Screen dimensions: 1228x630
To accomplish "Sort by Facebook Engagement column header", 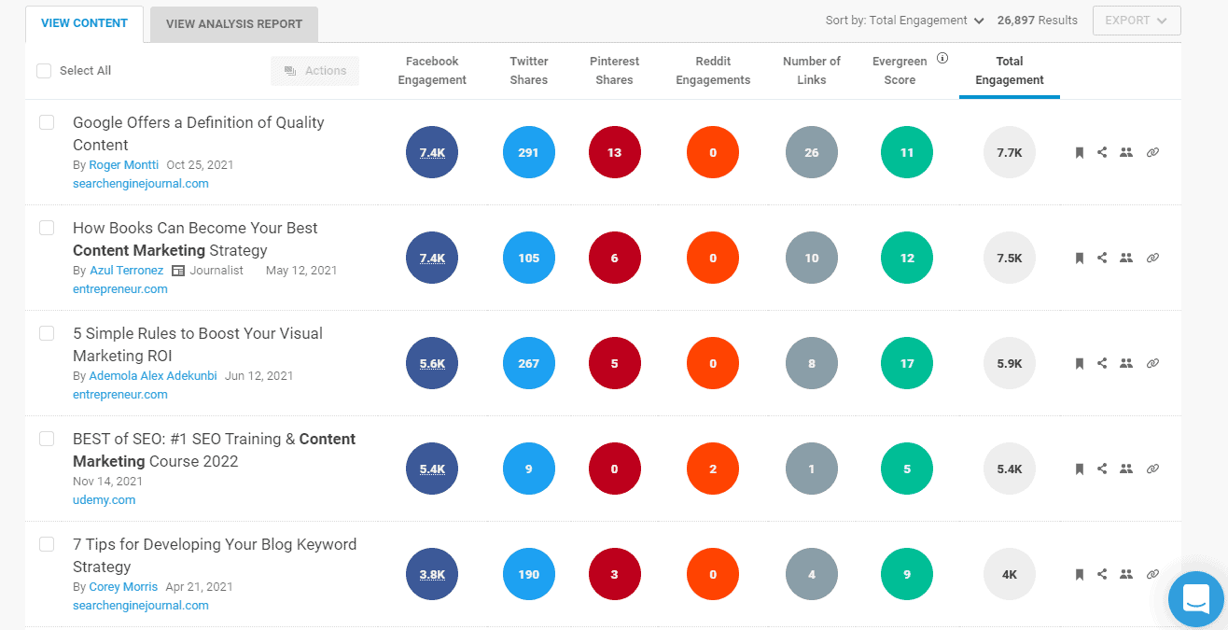I will pos(432,71).
